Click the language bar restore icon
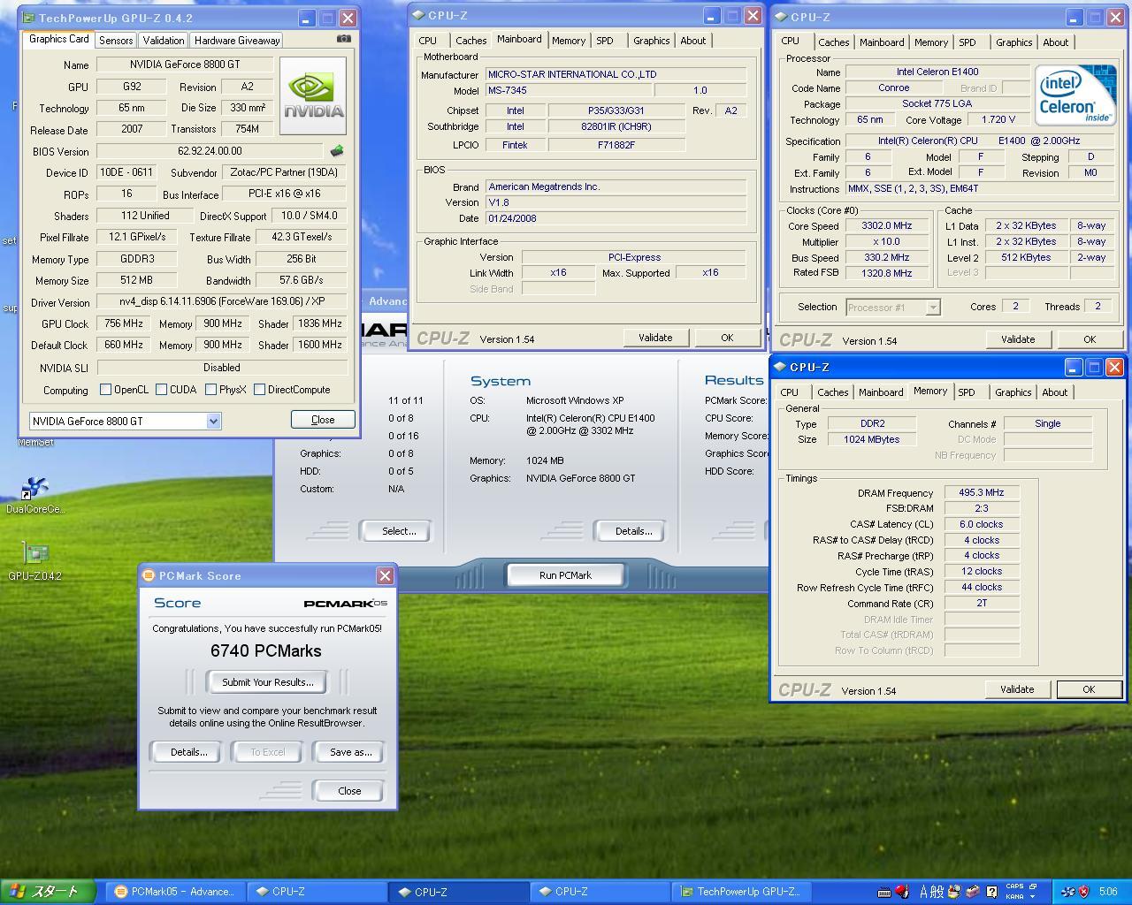Image resolution: width=1132 pixels, height=905 pixels. pyautogui.click(x=1032, y=886)
